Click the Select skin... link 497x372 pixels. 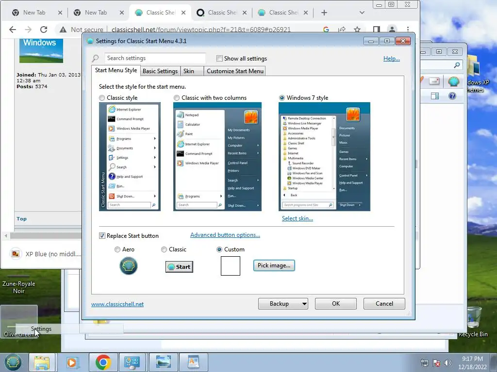[298, 218]
